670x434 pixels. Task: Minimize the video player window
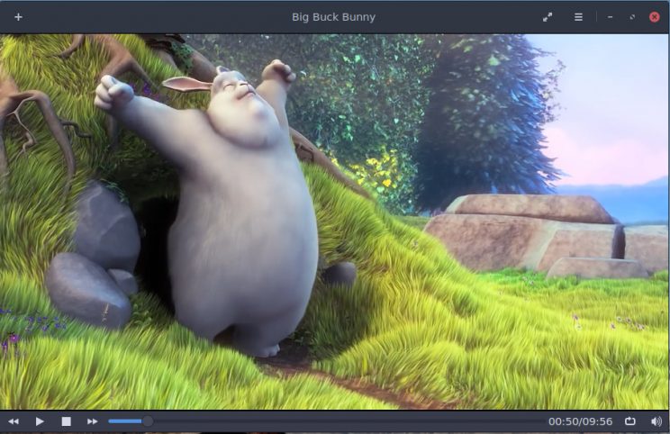pos(611,17)
